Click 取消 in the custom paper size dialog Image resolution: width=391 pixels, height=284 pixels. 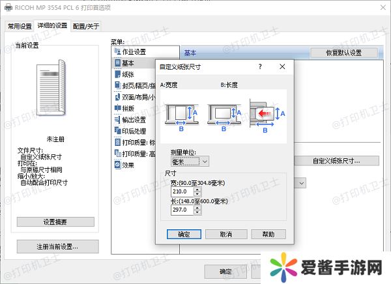pos(225,234)
